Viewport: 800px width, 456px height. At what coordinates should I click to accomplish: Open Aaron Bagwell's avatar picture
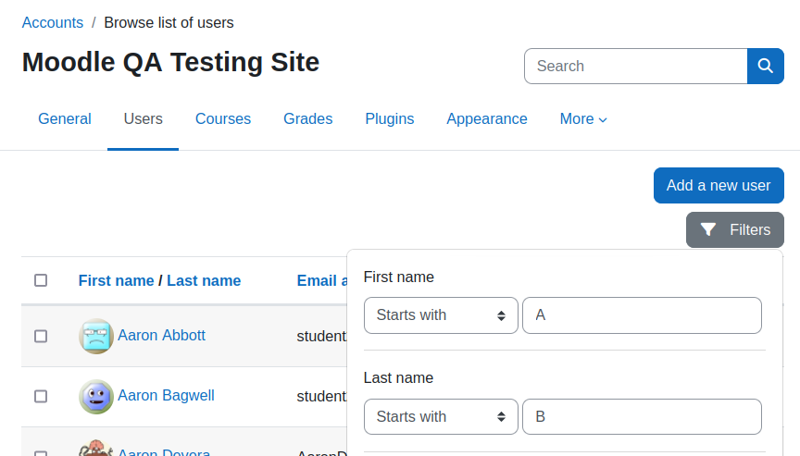(96, 397)
